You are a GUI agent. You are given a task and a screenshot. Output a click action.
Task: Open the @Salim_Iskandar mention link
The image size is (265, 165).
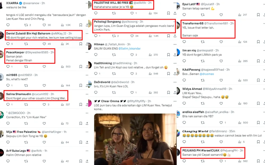129,48
